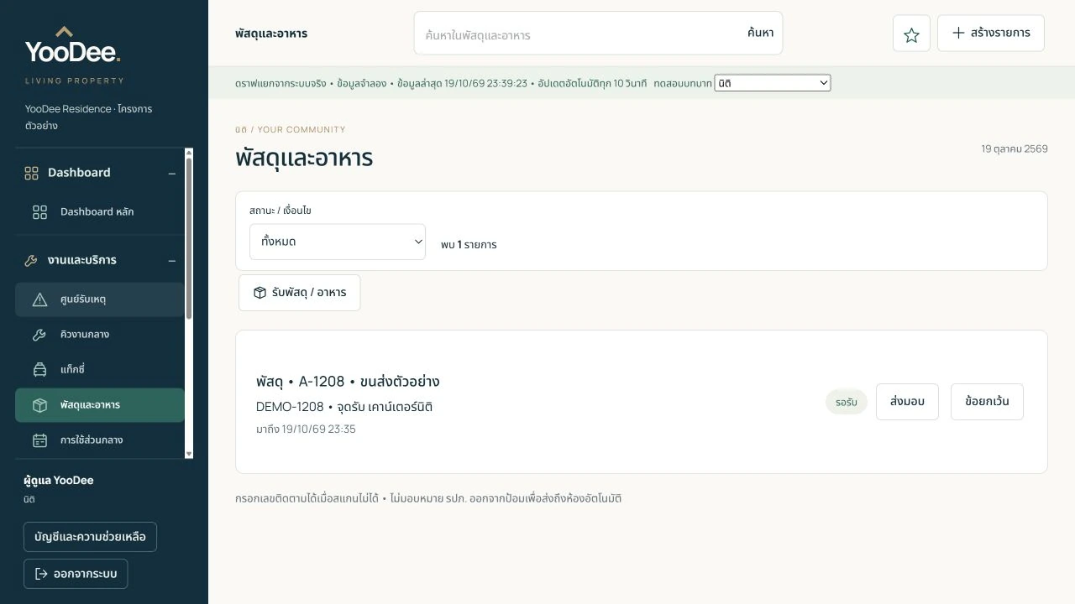This screenshot has width=1075, height=604.
Task: Click the package icon in รับพัสดุ / อาหาร button
Action: 260,293
